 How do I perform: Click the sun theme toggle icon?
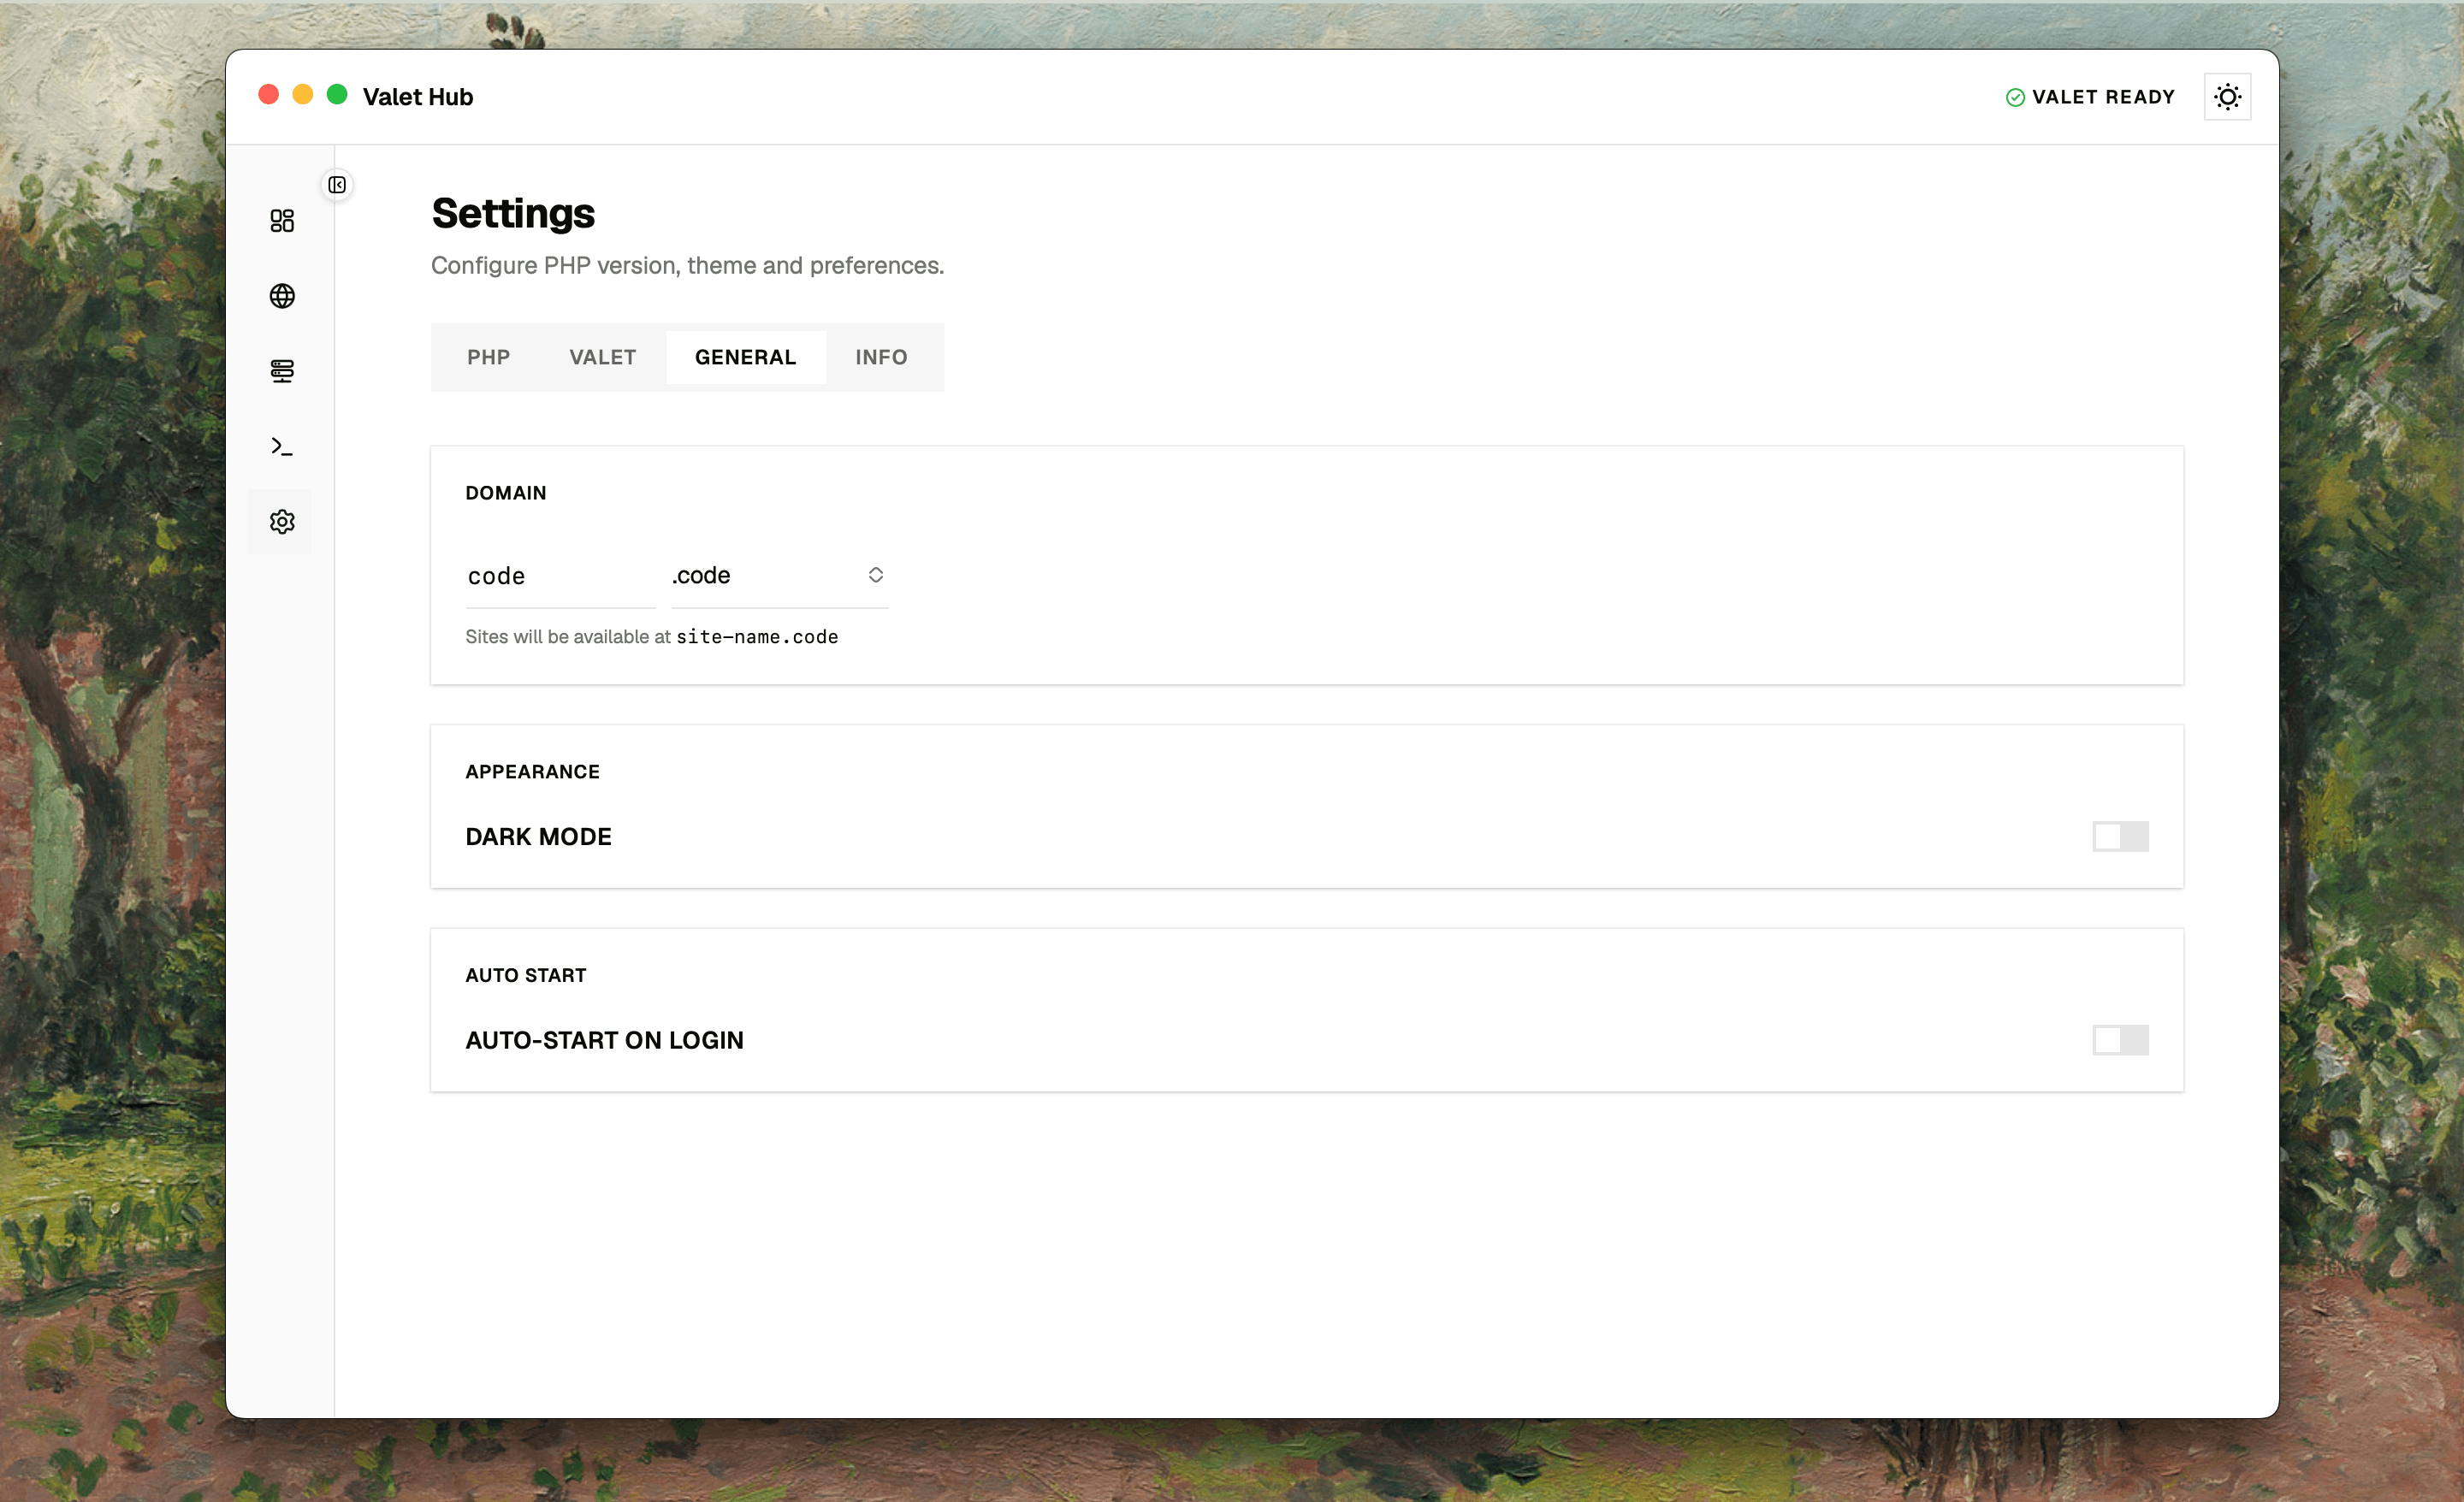click(2227, 97)
